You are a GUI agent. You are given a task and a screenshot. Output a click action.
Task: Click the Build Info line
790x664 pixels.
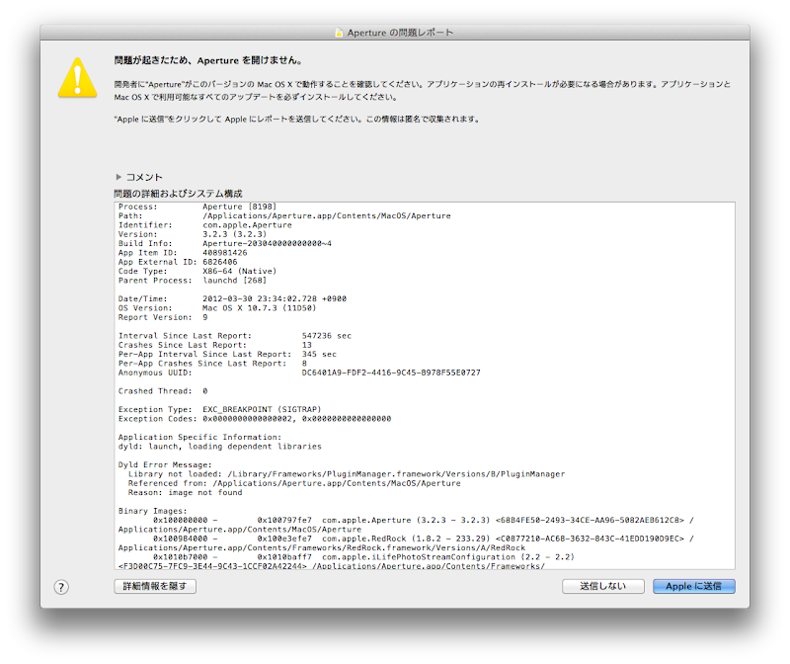[x=225, y=243]
